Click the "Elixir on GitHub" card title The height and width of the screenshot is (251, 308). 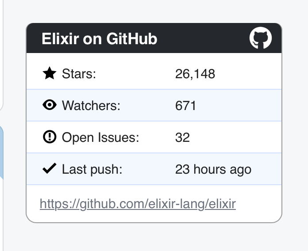pyautogui.click(x=99, y=39)
